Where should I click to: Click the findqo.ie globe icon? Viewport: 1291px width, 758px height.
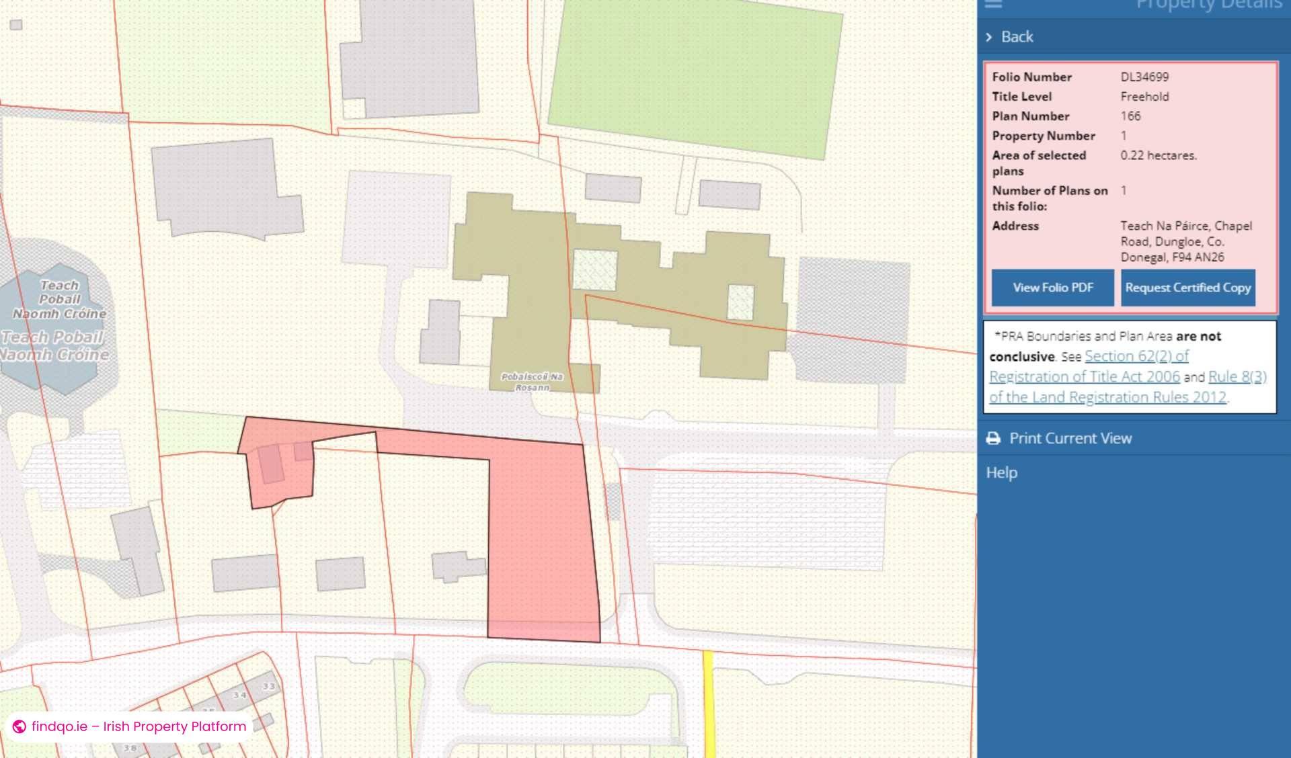tap(19, 726)
